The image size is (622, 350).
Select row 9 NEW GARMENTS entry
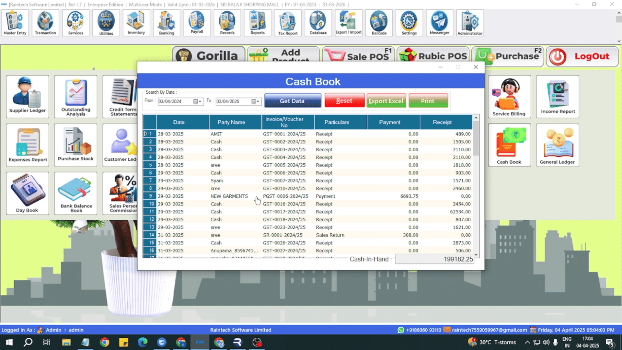coord(229,196)
